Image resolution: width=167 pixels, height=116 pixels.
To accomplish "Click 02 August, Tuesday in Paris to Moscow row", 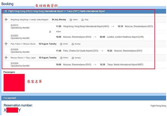I will 48,44.
